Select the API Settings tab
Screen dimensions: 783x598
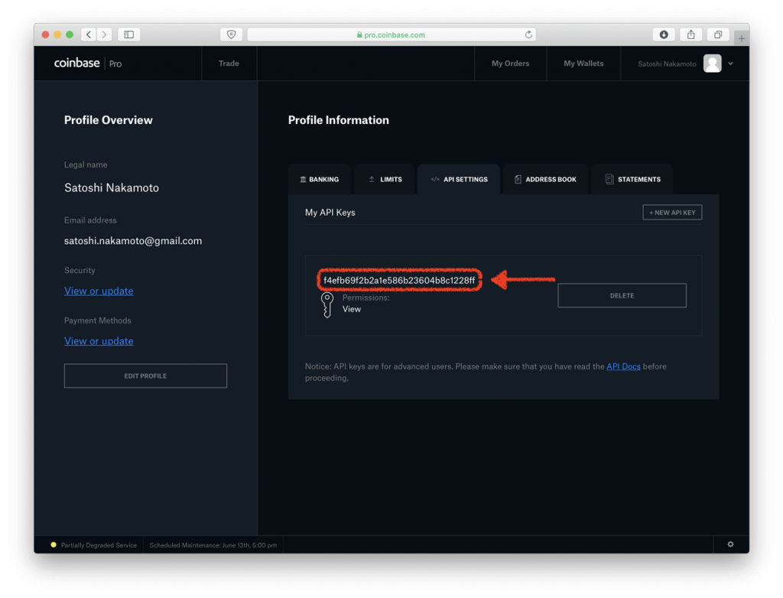click(x=459, y=180)
